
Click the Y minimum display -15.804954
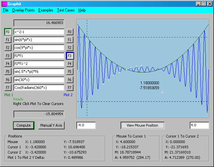39,114
